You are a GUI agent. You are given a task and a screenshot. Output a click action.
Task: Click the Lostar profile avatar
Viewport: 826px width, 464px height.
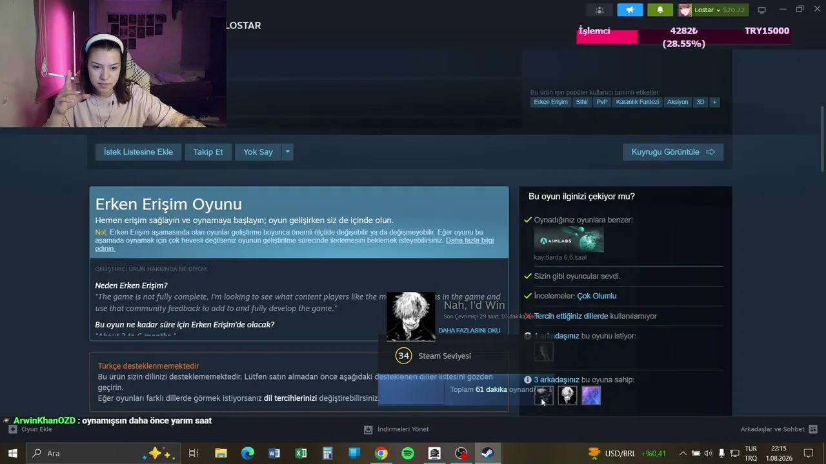click(x=685, y=10)
